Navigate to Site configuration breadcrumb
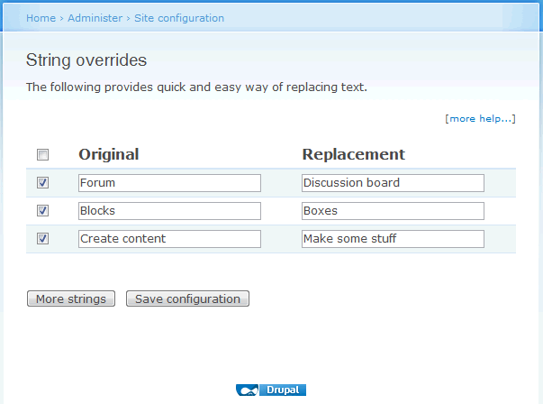Image resolution: width=543 pixels, height=404 pixels. pyautogui.click(x=179, y=18)
